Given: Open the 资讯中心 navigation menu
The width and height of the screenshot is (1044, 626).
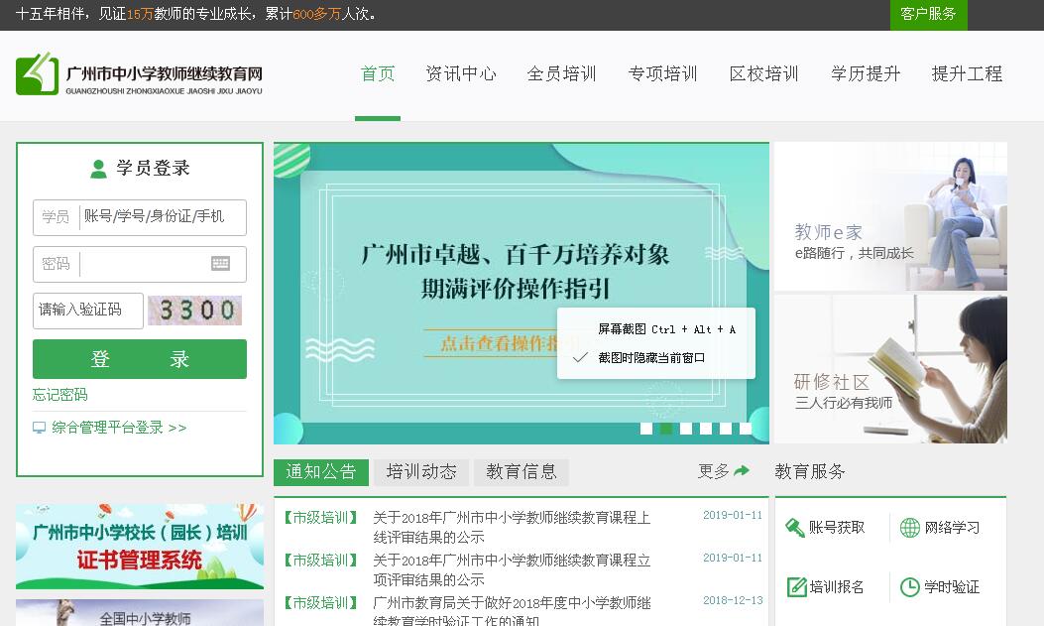Looking at the screenshot, I should [461, 74].
